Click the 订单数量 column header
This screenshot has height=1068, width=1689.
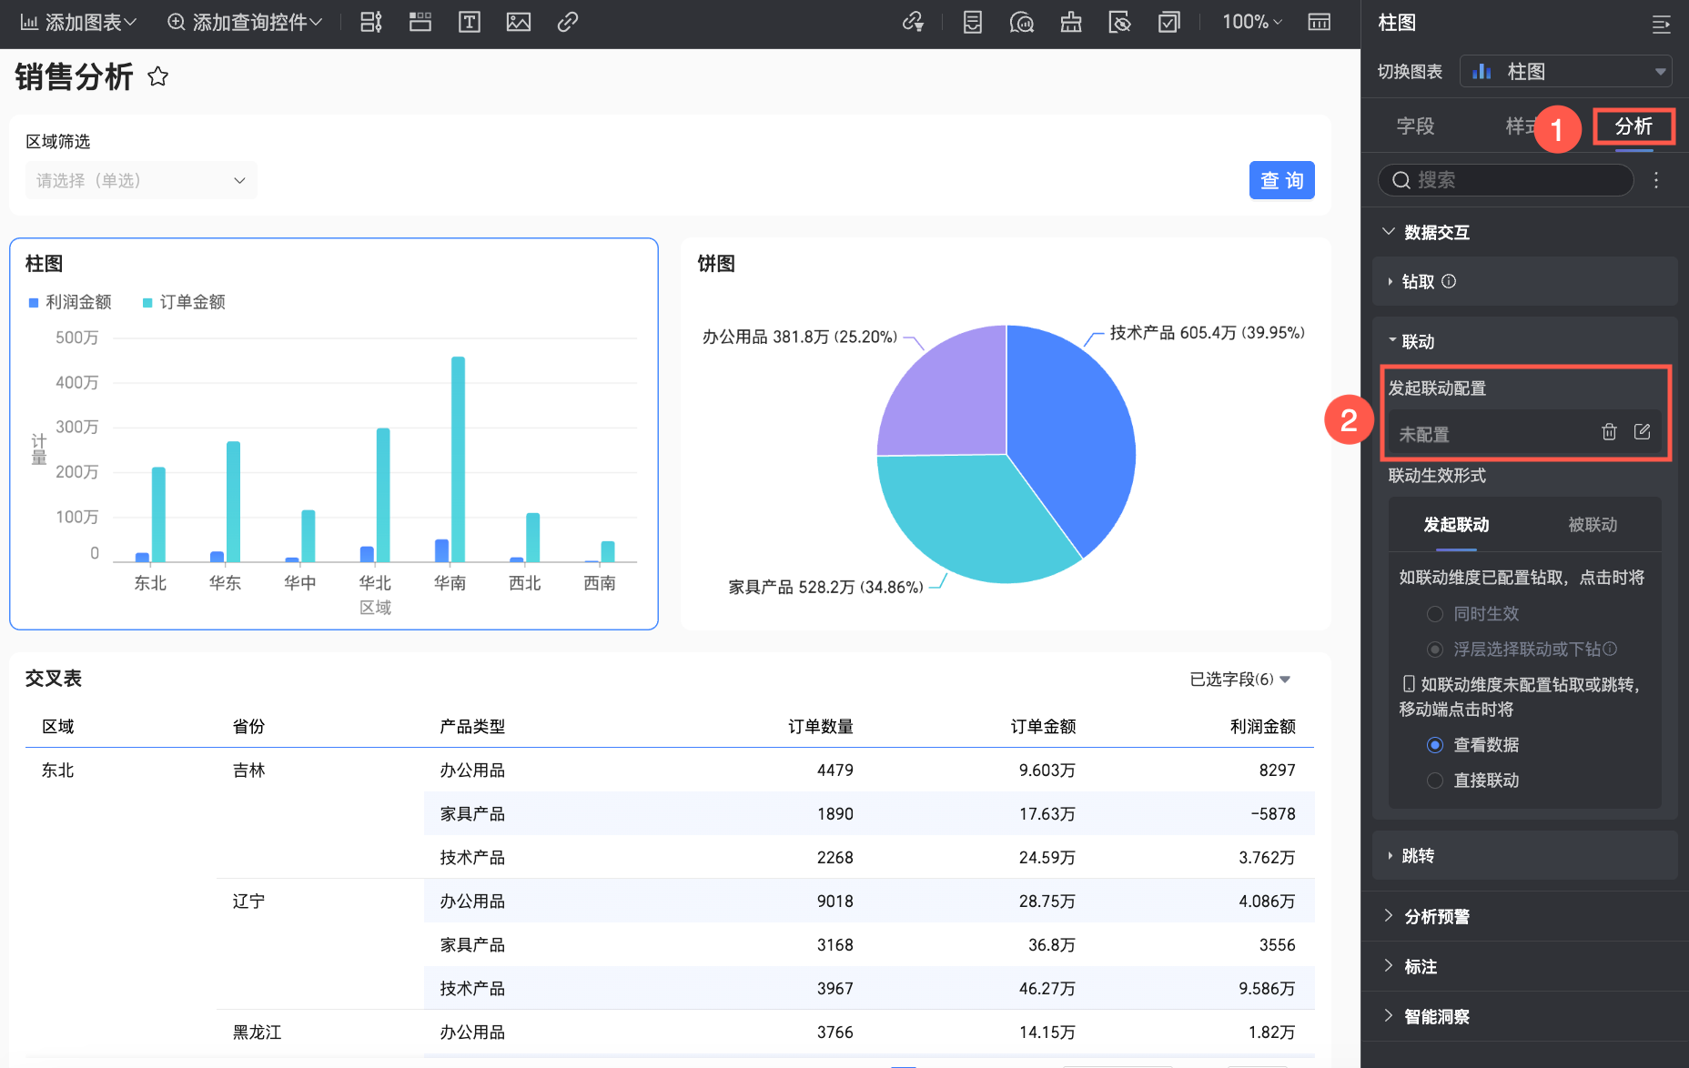(820, 726)
